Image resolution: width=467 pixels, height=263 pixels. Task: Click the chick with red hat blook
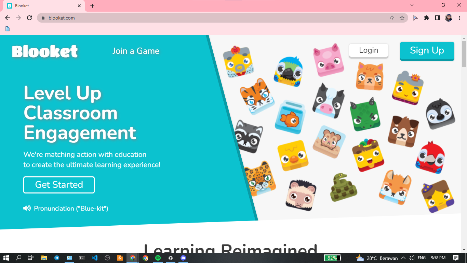tap(238, 62)
